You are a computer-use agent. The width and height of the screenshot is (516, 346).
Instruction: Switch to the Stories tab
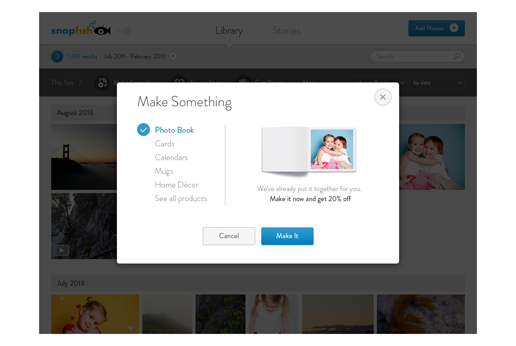pos(286,30)
